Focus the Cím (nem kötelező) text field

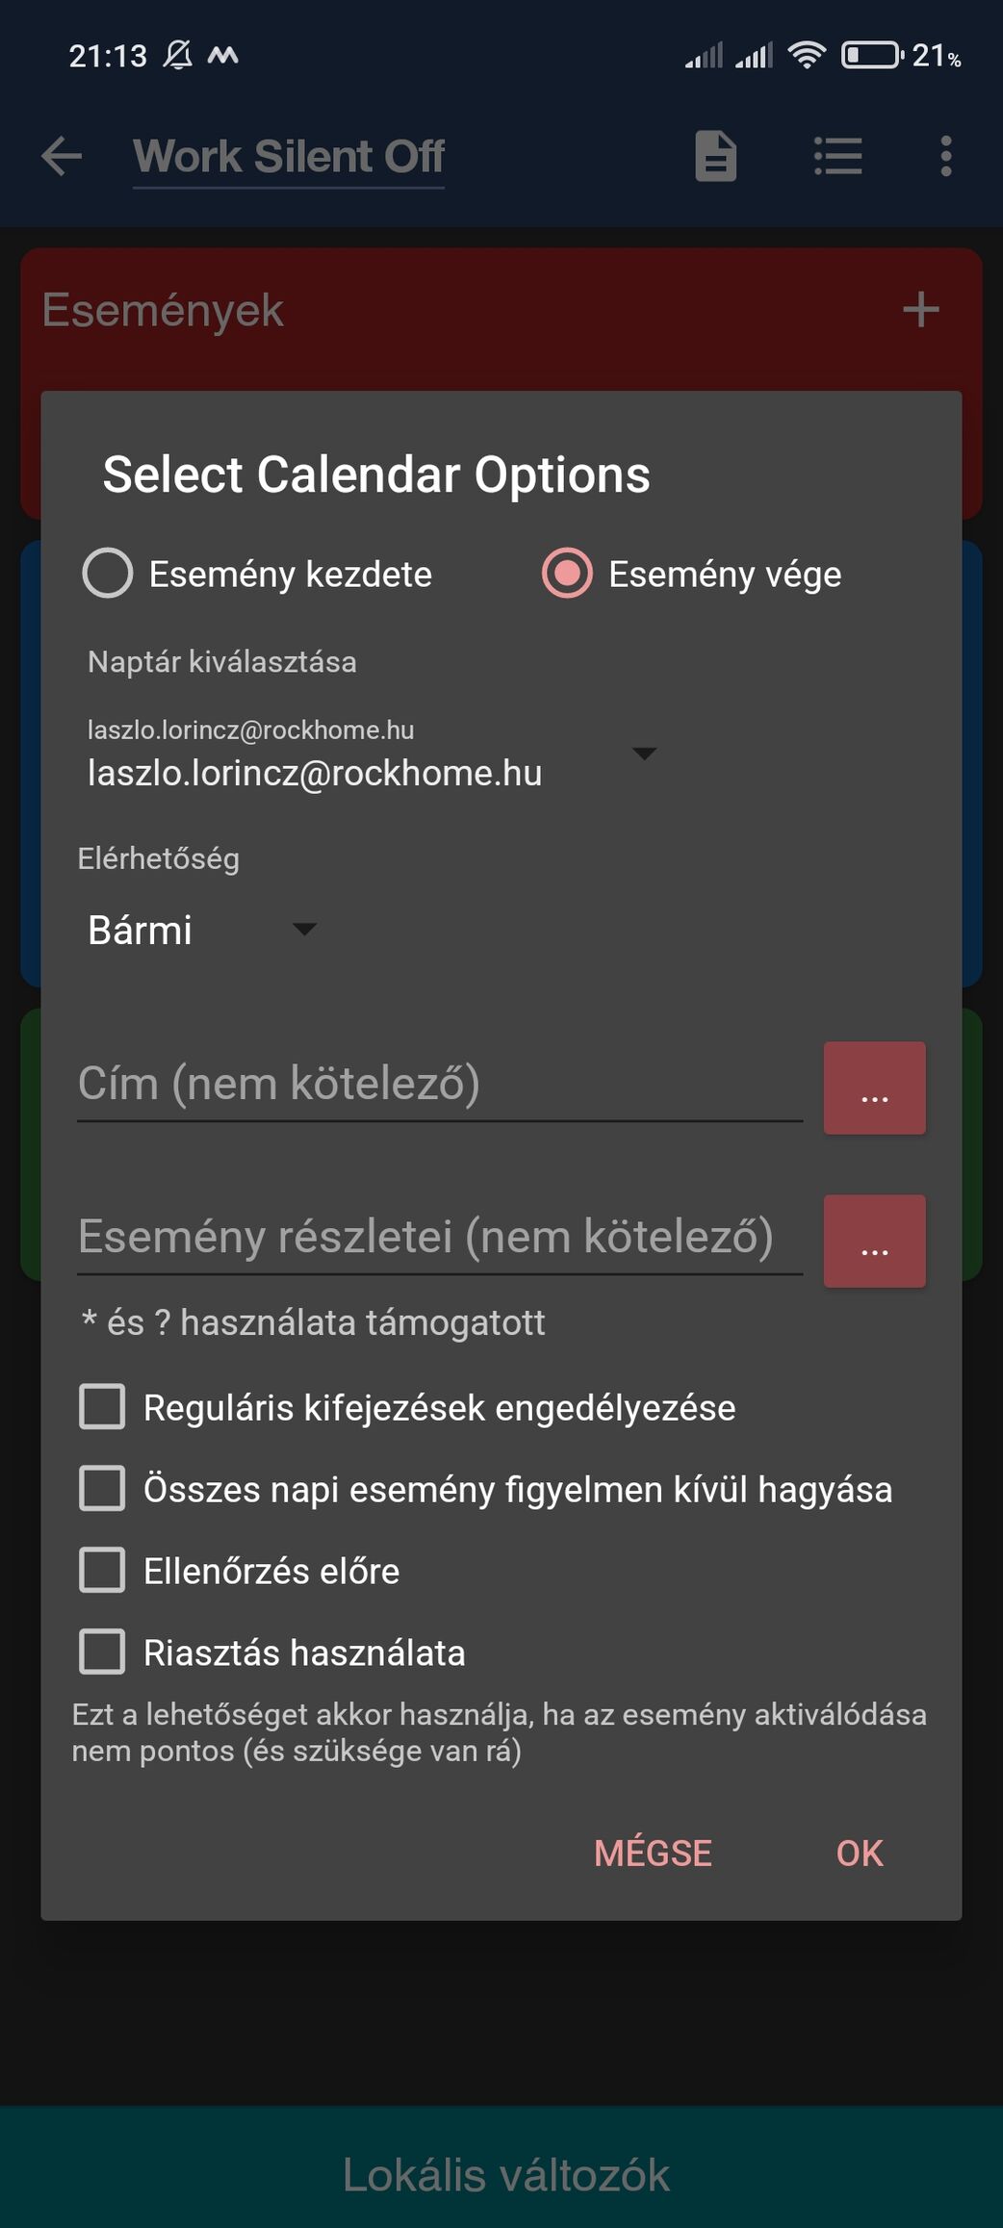click(x=439, y=1085)
